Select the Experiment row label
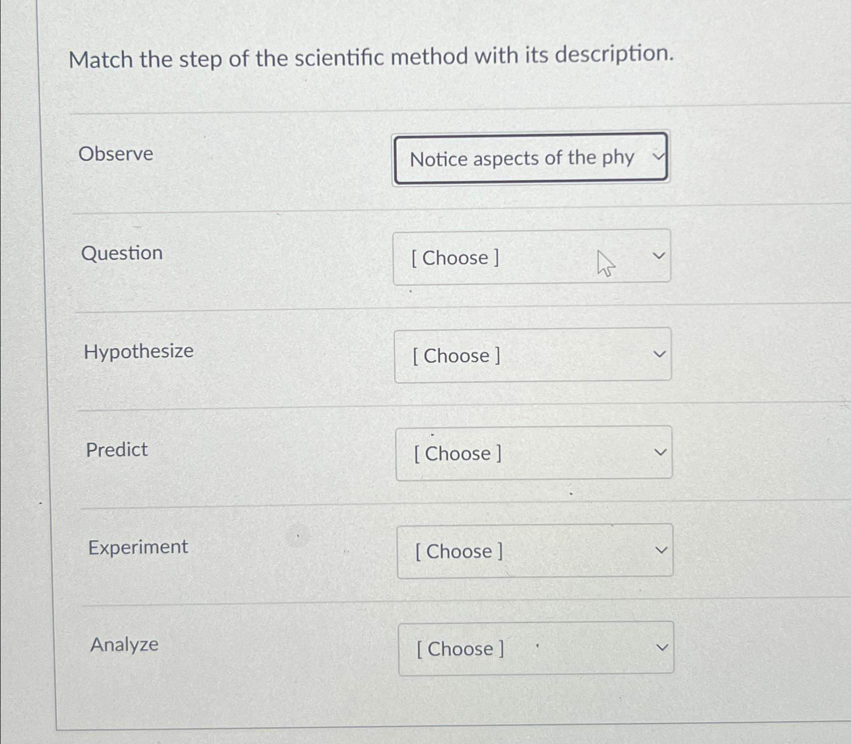This screenshot has width=851, height=744. [137, 547]
